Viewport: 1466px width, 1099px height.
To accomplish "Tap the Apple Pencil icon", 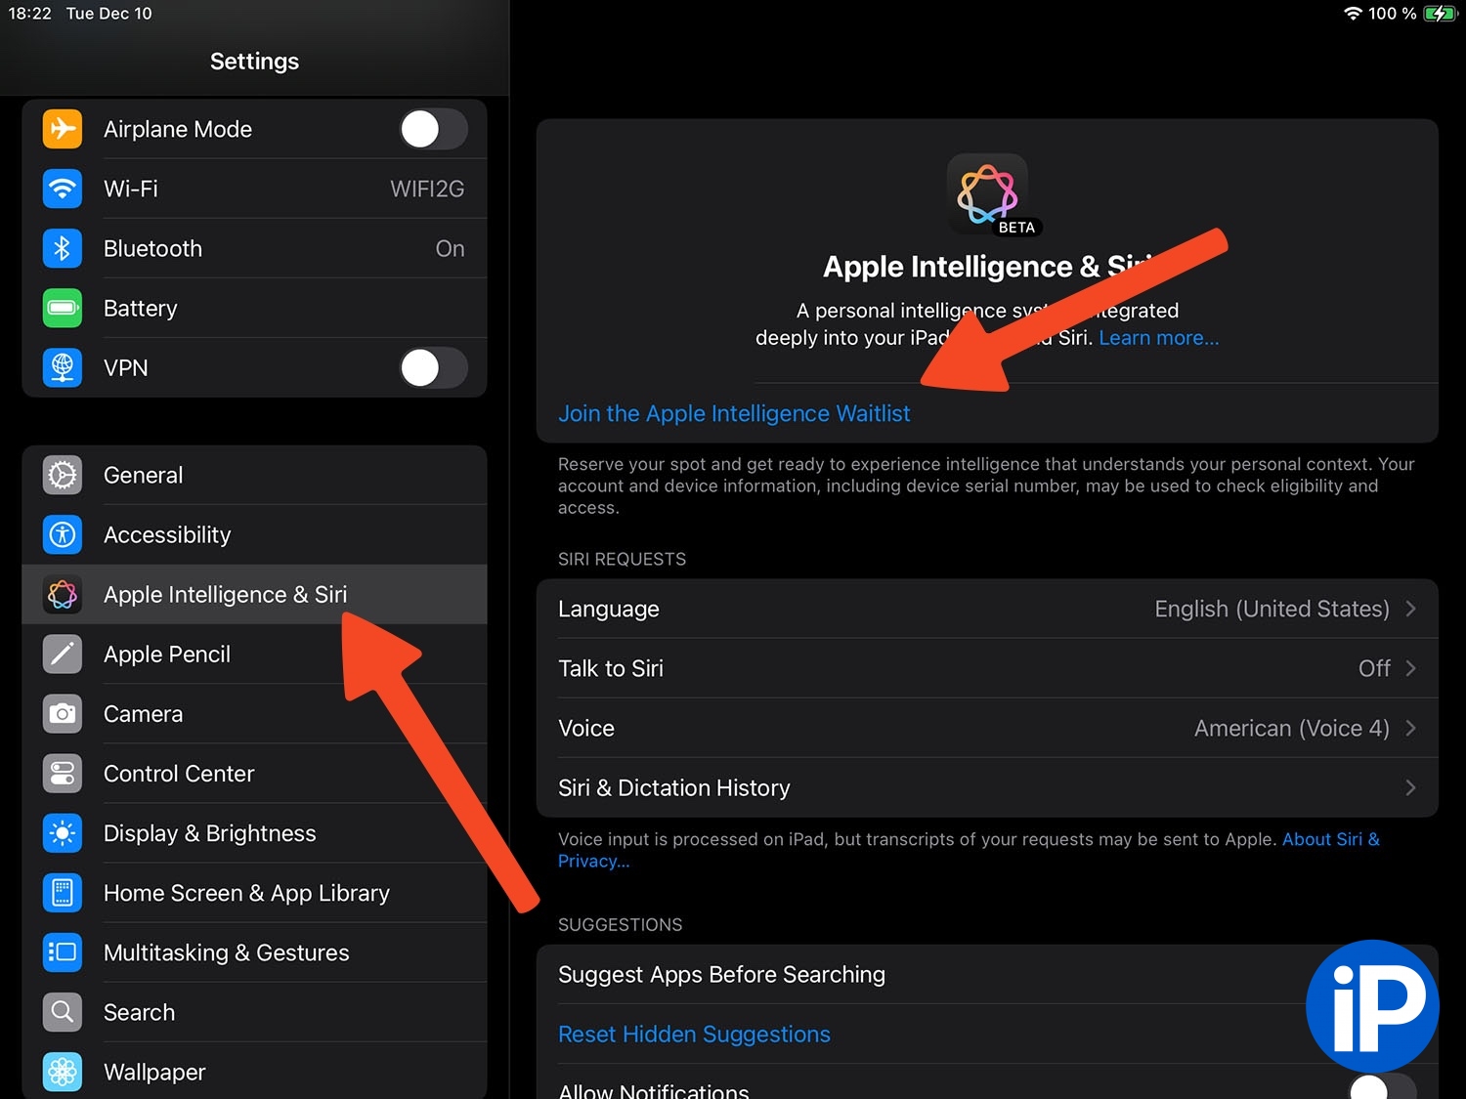I will (x=63, y=654).
